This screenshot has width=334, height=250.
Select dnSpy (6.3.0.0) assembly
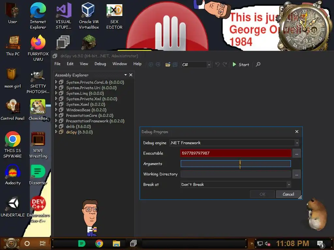click(79, 132)
